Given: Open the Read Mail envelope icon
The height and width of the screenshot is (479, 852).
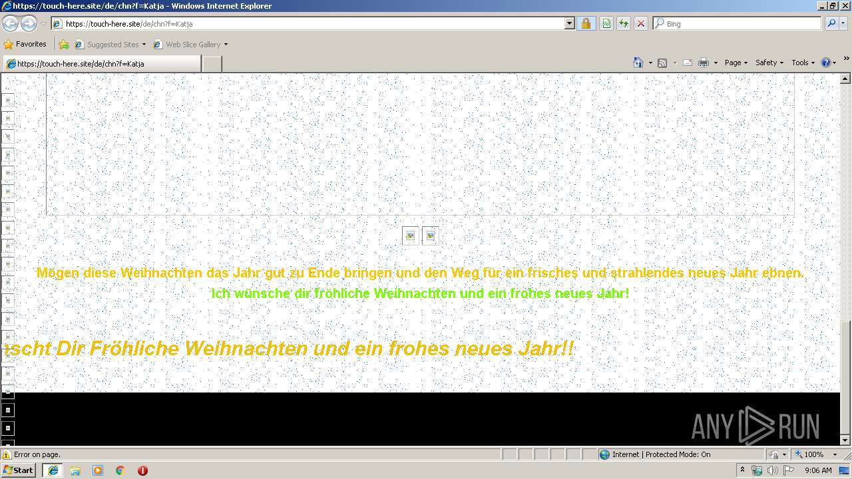Looking at the screenshot, I should [x=688, y=63].
